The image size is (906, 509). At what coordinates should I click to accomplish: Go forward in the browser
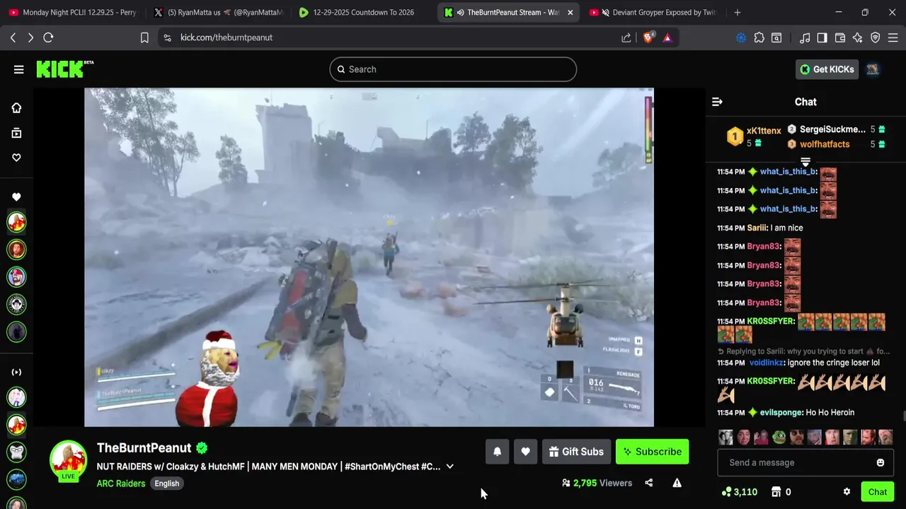(30, 37)
